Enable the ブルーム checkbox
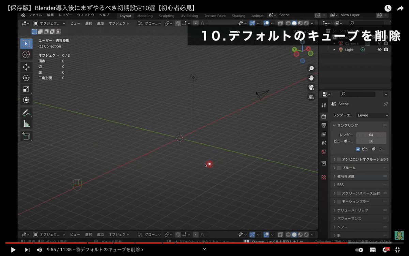Image resolution: width=409 pixels, height=256 pixels. coord(339,168)
